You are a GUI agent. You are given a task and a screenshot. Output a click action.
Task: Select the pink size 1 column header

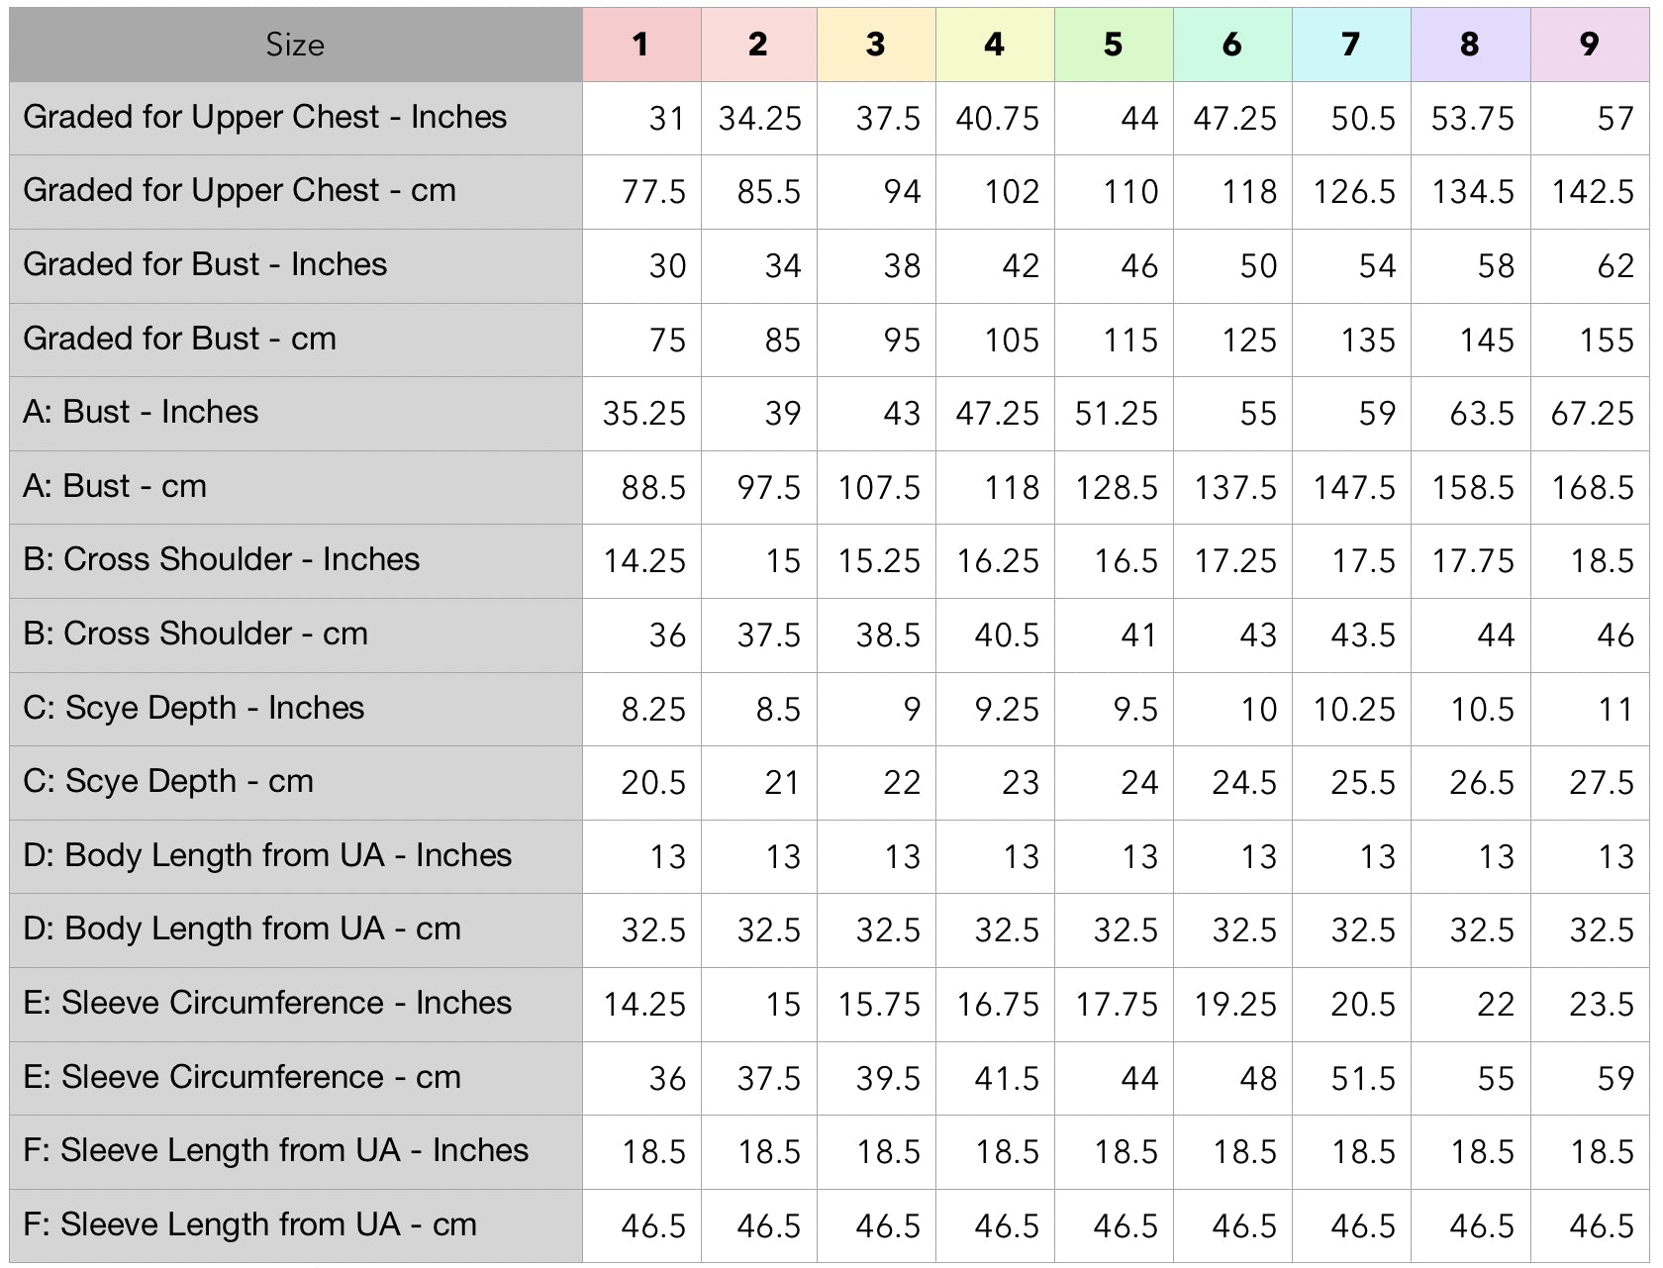pyautogui.click(x=640, y=45)
